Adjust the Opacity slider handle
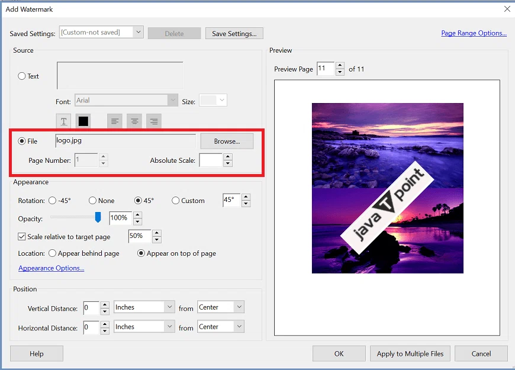The width and height of the screenshot is (515, 370). click(x=98, y=217)
